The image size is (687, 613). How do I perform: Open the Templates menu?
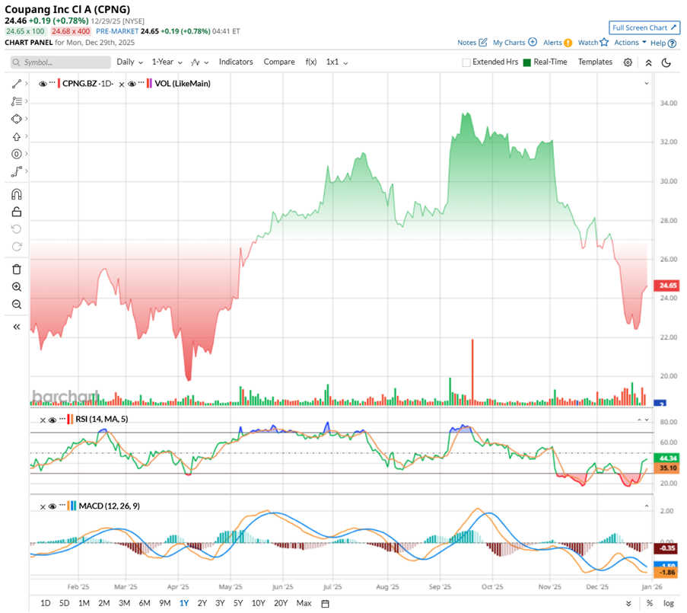(x=595, y=62)
